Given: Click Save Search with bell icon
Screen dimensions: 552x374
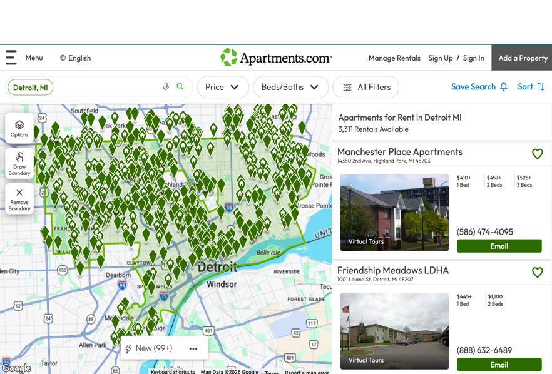Looking at the screenshot, I should point(479,86).
